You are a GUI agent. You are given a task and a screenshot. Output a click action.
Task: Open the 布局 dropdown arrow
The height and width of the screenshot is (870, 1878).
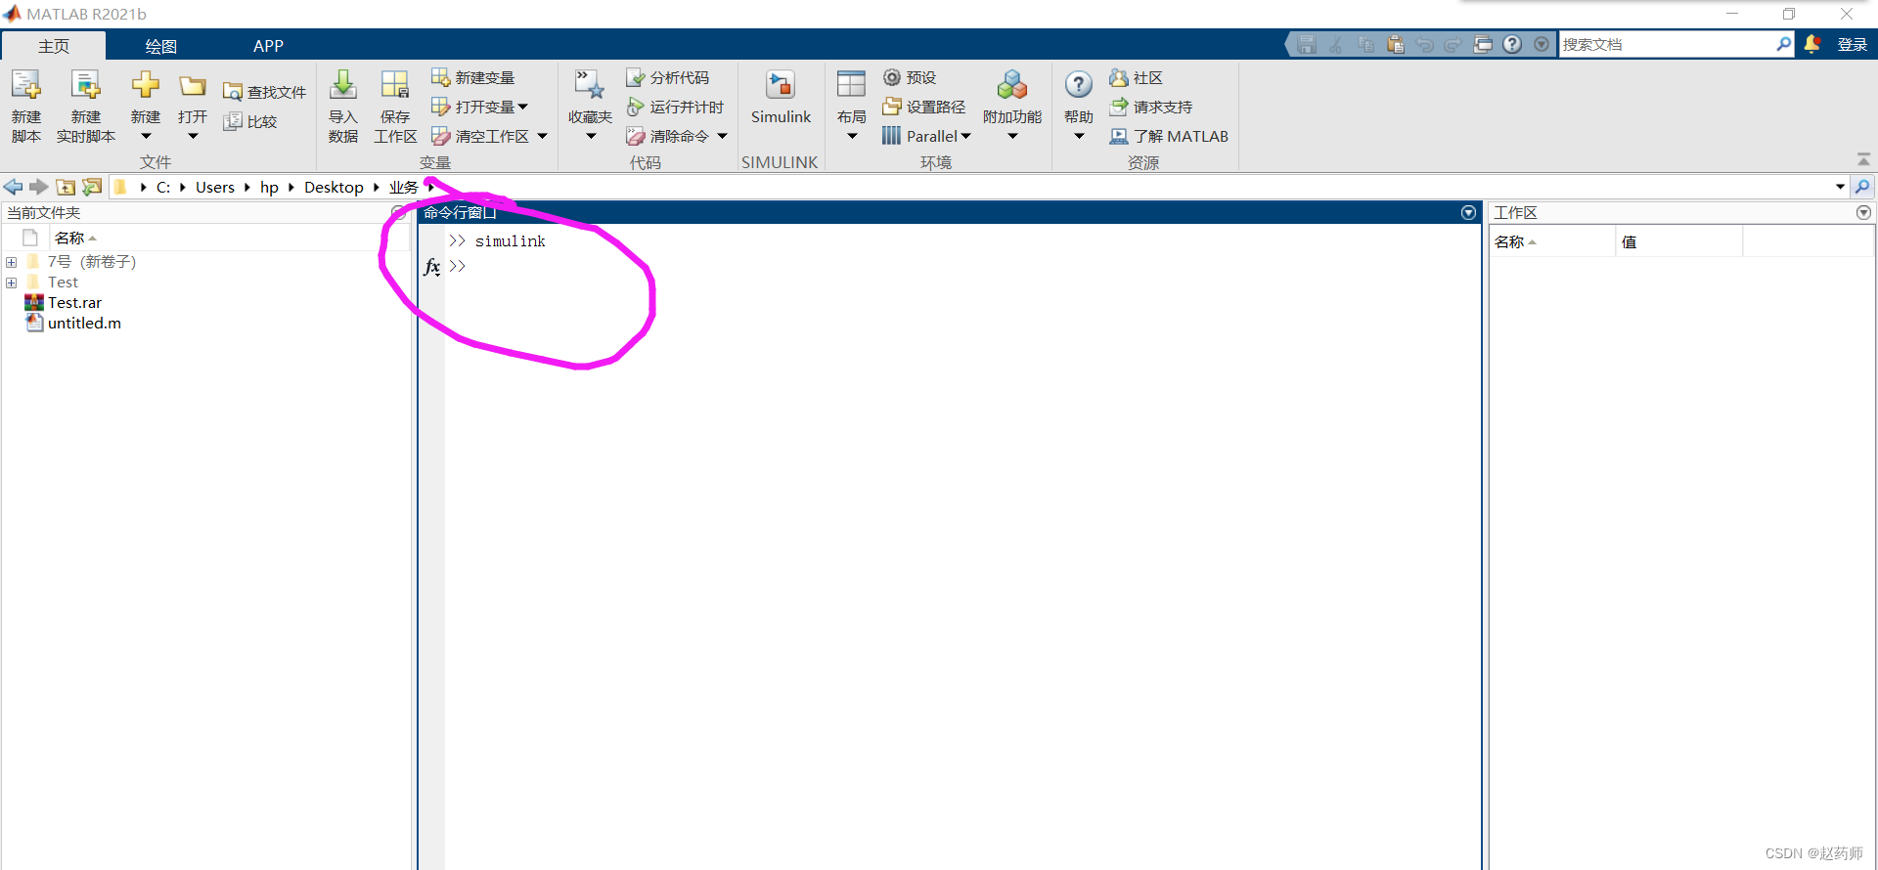tap(851, 136)
